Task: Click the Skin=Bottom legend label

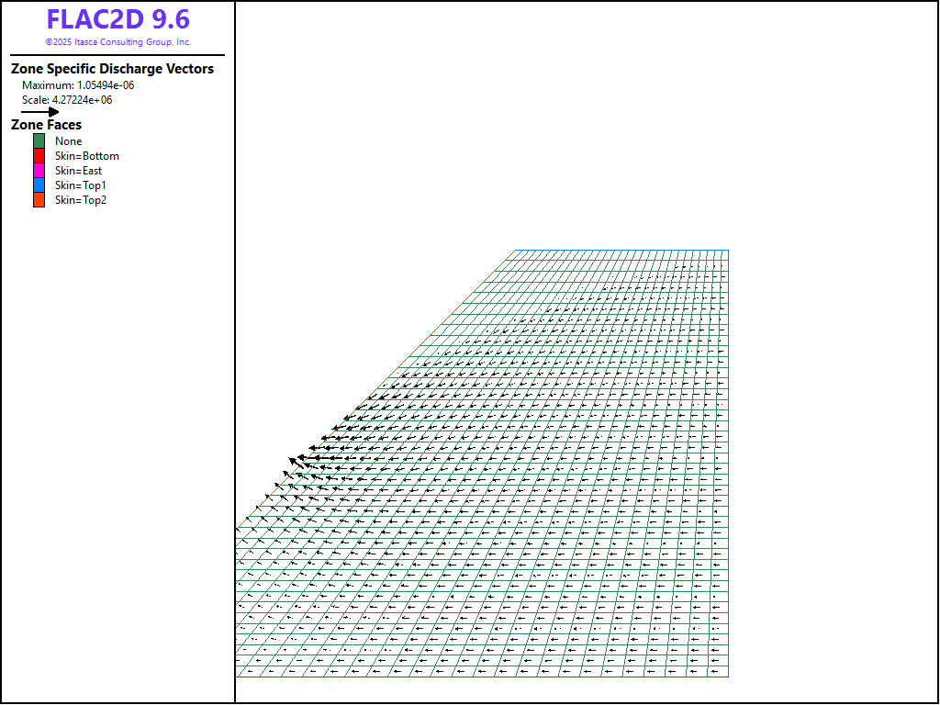Action: coord(87,156)
